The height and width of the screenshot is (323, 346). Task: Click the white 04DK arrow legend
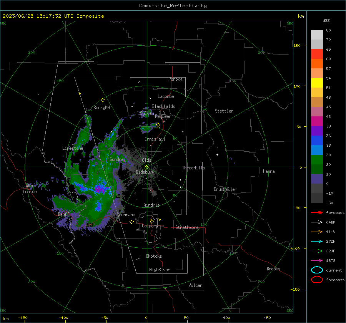pyautogui.click(x=317, y=222)
